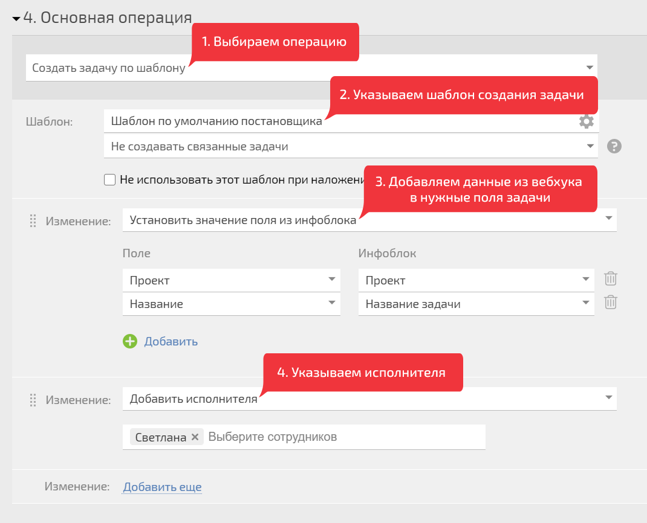
Task: Grab the drag handle of the Установить значение change
Action: coord(33,221)
